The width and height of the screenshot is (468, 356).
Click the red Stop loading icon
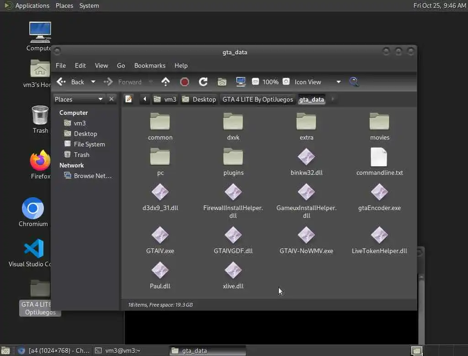(185, 82)
